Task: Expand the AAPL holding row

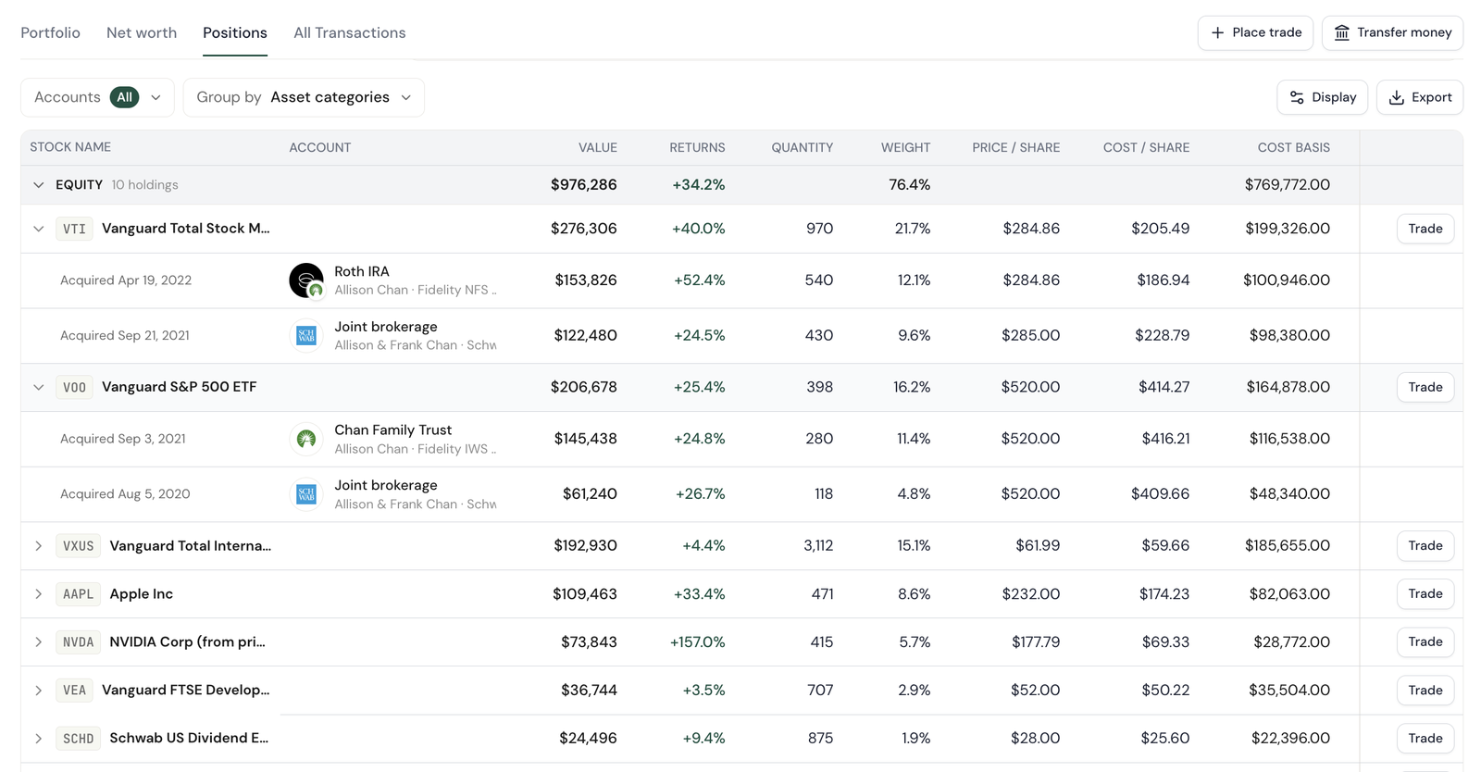Action: [38, 594]
